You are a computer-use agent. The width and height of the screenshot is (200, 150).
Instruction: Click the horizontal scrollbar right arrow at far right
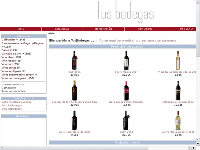pos(194,148)
